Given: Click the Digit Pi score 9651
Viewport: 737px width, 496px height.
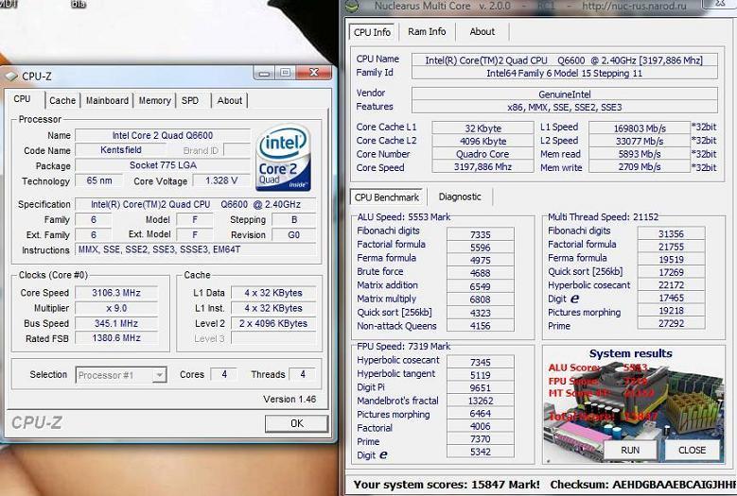Looking at the screenshot, I should point(480,388).
